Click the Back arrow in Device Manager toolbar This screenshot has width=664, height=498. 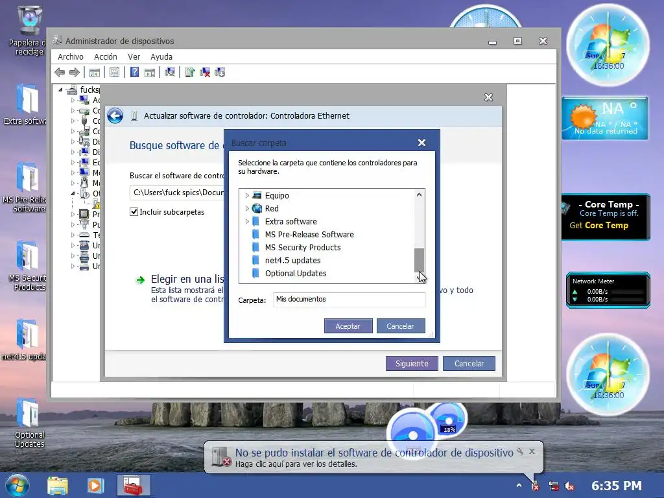60,73
